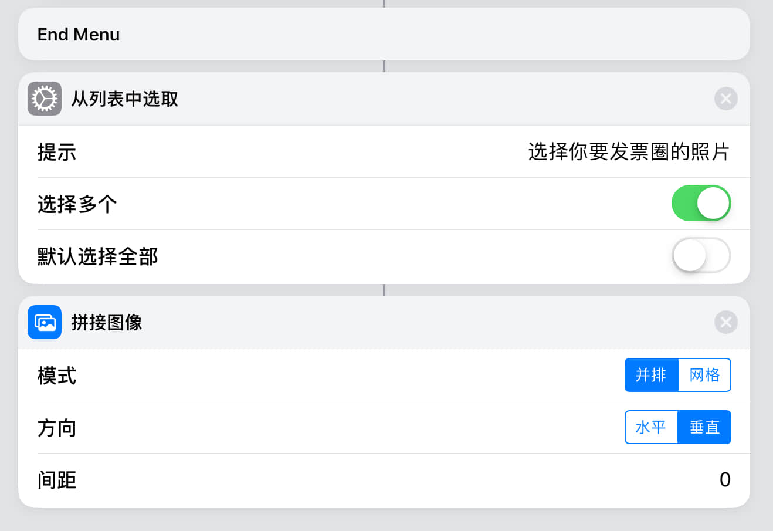
Task: Turn off the 选择多个 switch
Action: point(701,204)
